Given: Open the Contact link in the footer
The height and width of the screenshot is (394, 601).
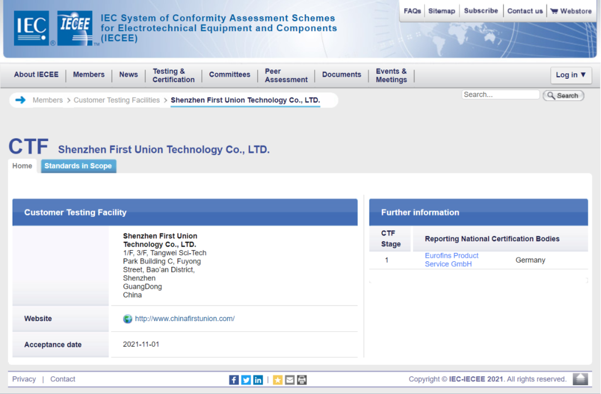Looking at the screenshot, I should click(63, 379).
